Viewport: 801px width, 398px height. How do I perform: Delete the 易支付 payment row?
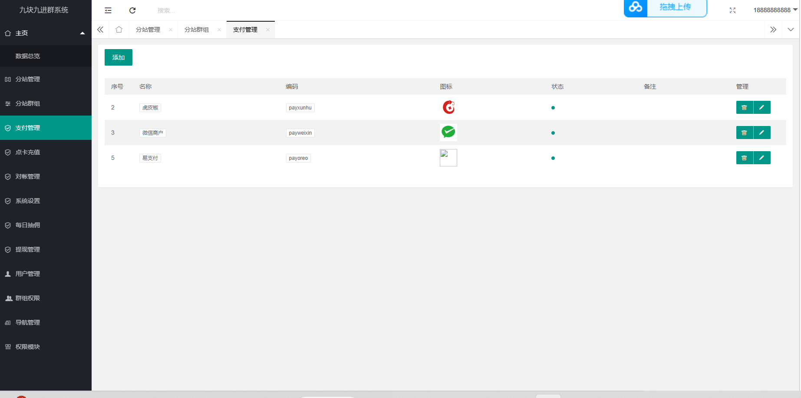(744, 158)
